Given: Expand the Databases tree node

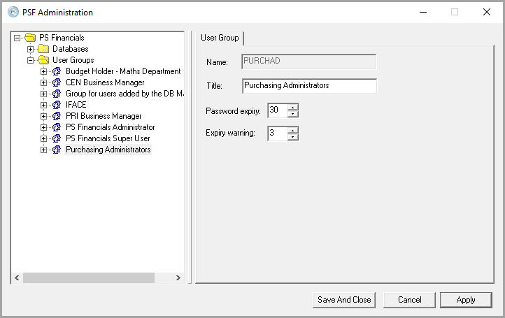Looking at the screenshot, I should point(31,49).
